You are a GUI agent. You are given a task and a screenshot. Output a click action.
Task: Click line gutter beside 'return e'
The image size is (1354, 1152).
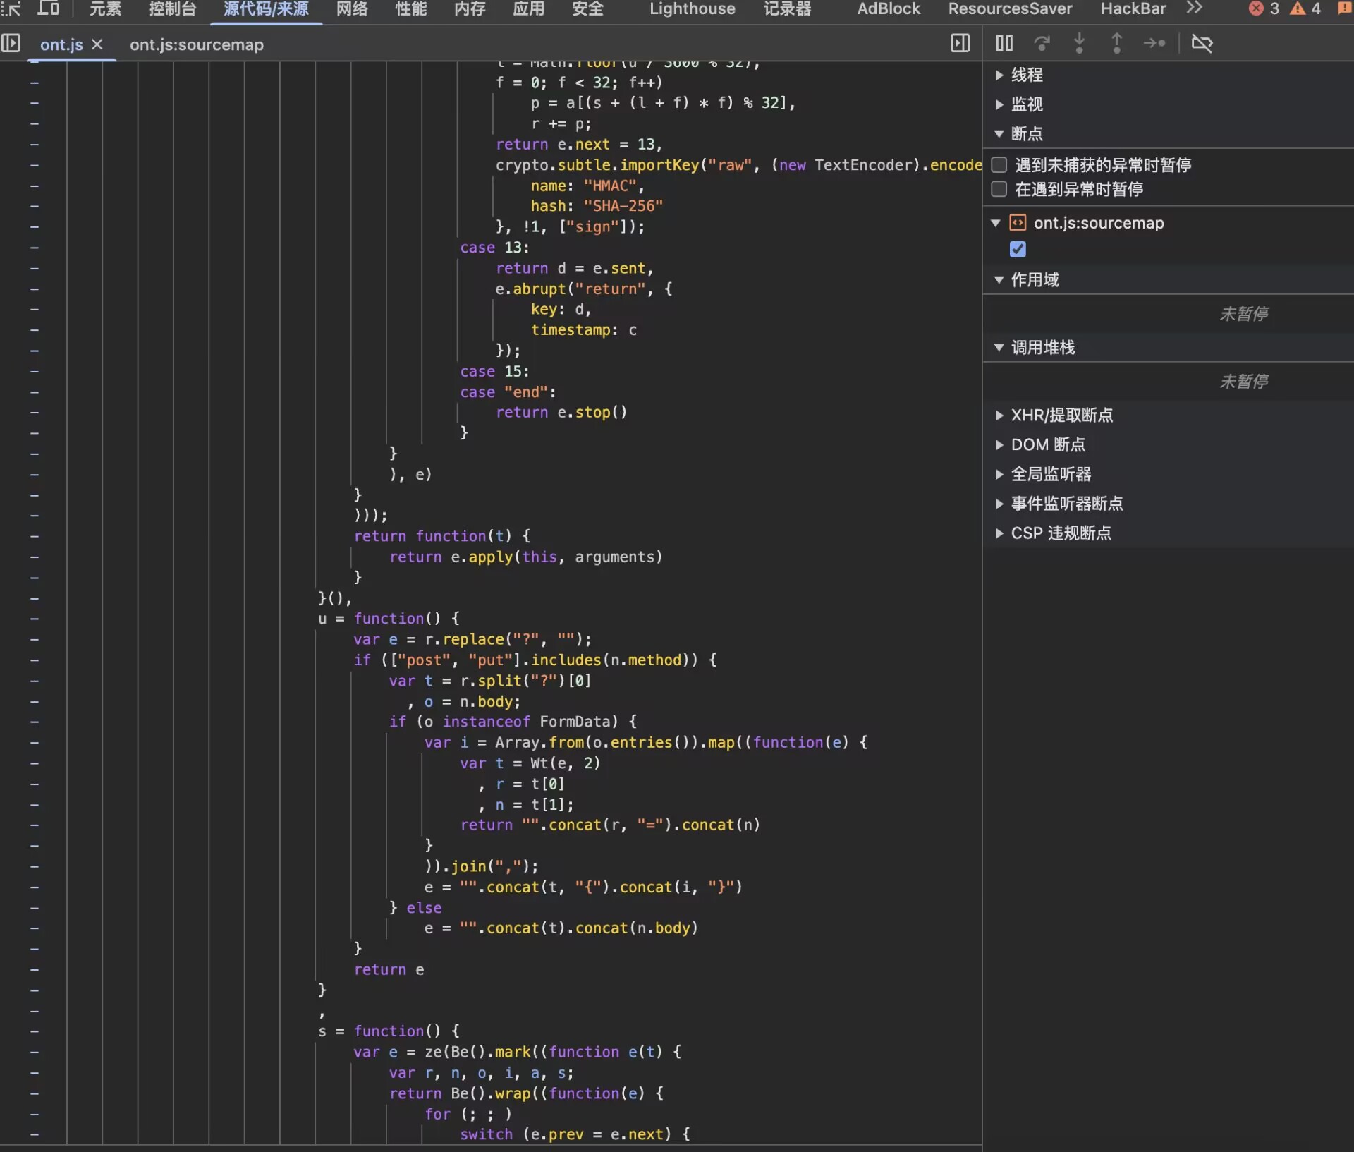pyautogui.click(x=34, y=970)
